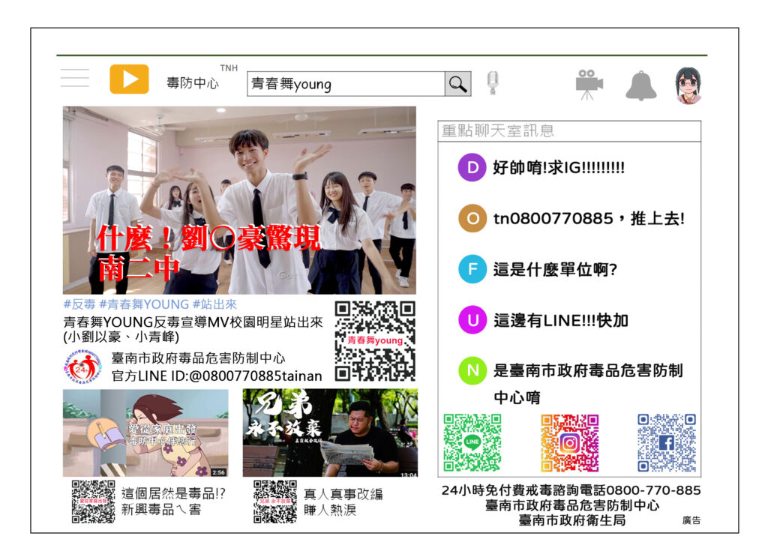The image size is (768, 560).
Task: Open the 兄弟永不放棄 video thumbnail
Action: [x=330, y=433]
